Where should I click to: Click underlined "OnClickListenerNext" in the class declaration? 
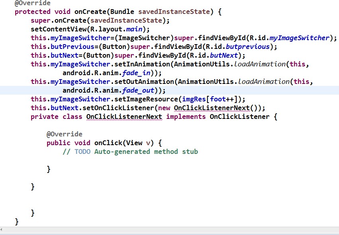click(124, 117)
